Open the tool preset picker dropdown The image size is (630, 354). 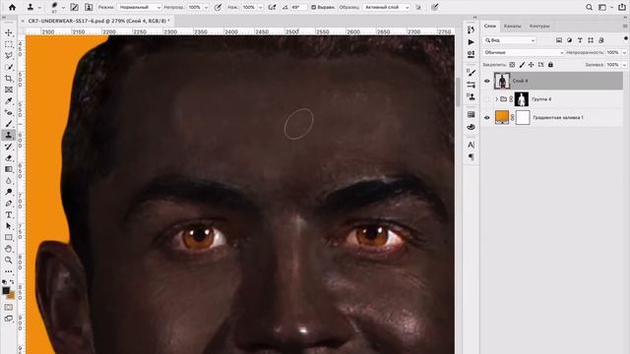(x=39, y=7)
